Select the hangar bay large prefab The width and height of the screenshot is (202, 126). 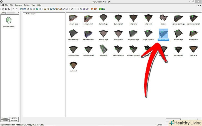pos(133,35)
